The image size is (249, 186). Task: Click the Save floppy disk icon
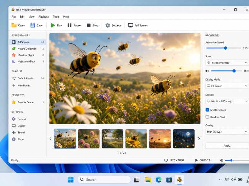33,25
